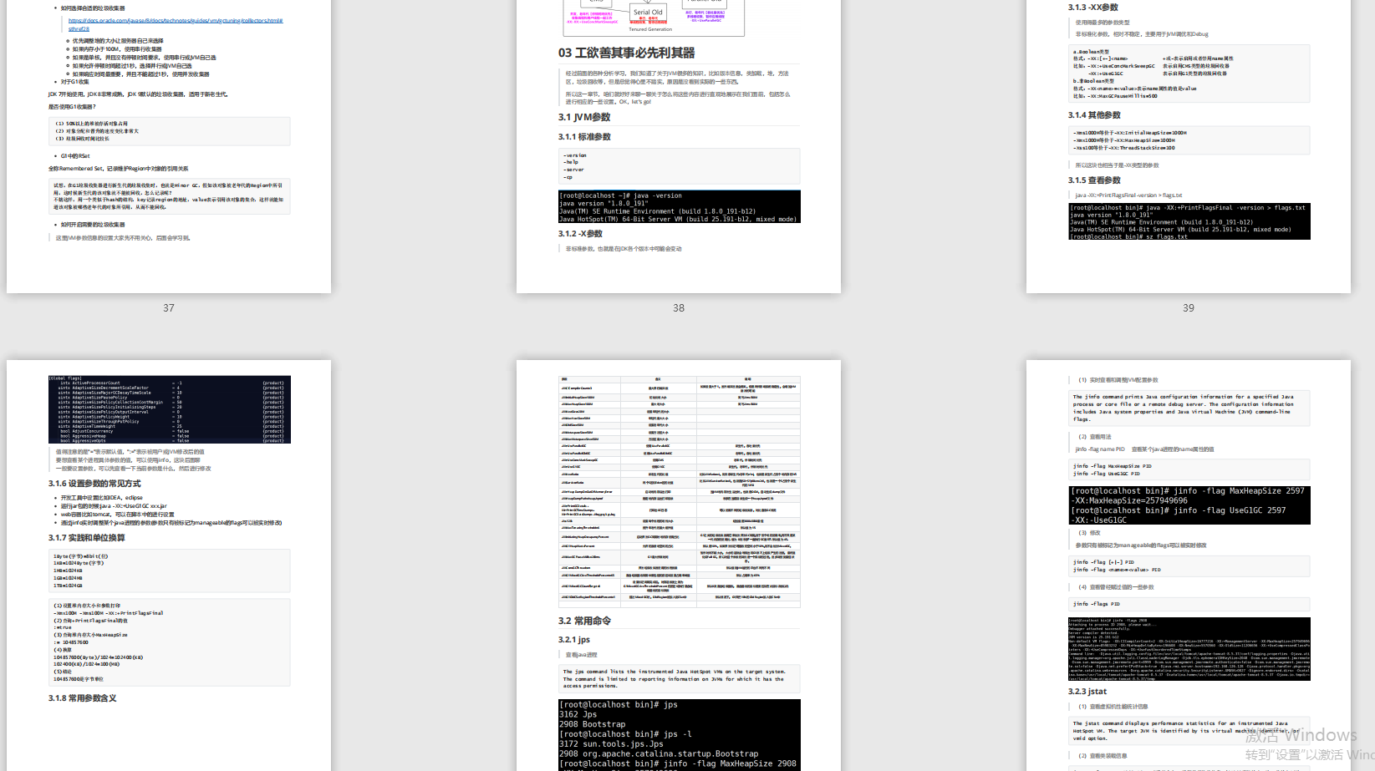Viewport: 1375px width, 771px height.
Task: Click heading "03 工欲善其事必先利其器"
Action: [627, 53]
